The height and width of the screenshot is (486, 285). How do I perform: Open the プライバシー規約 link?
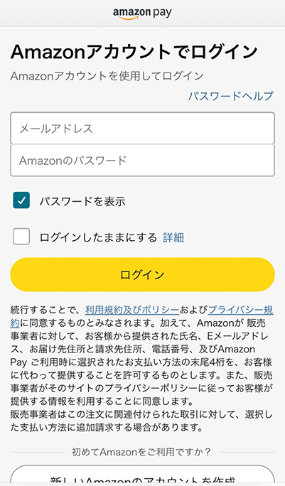[241, 310]
